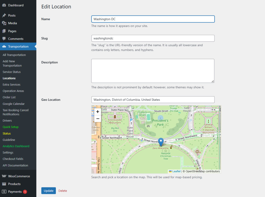Open Products via its sidebar icon
Viewport: 265px width, 197px height.
click(x=4, y=184)
